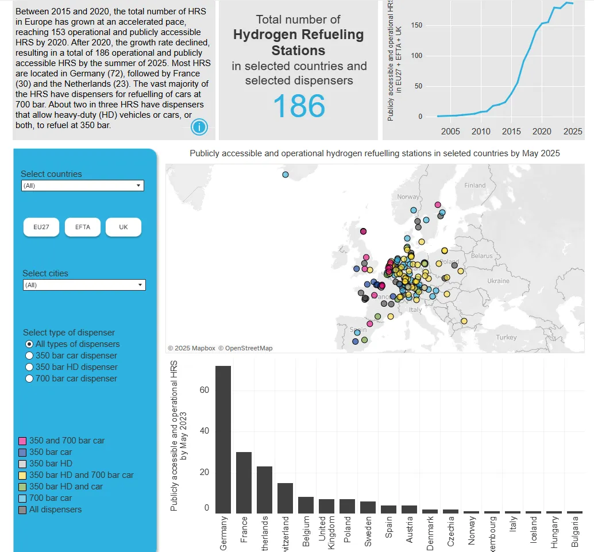Click the Sweden bar in chart
The image size is (594, 552).
(x=368, y=507)
